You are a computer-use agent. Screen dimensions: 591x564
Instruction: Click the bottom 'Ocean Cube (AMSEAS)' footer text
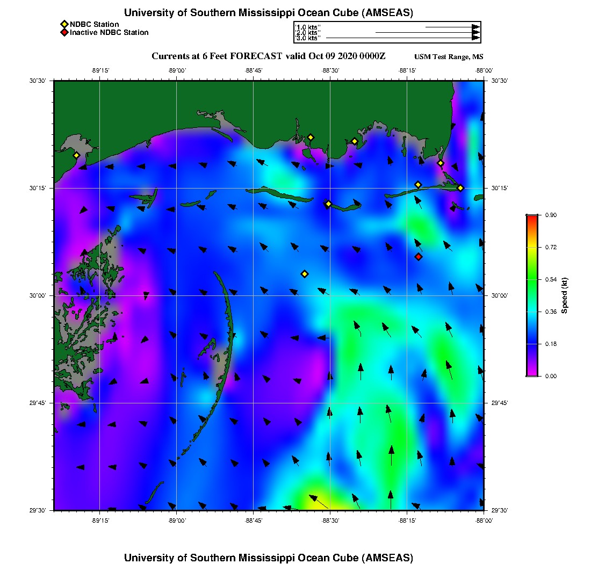(269, 558)
